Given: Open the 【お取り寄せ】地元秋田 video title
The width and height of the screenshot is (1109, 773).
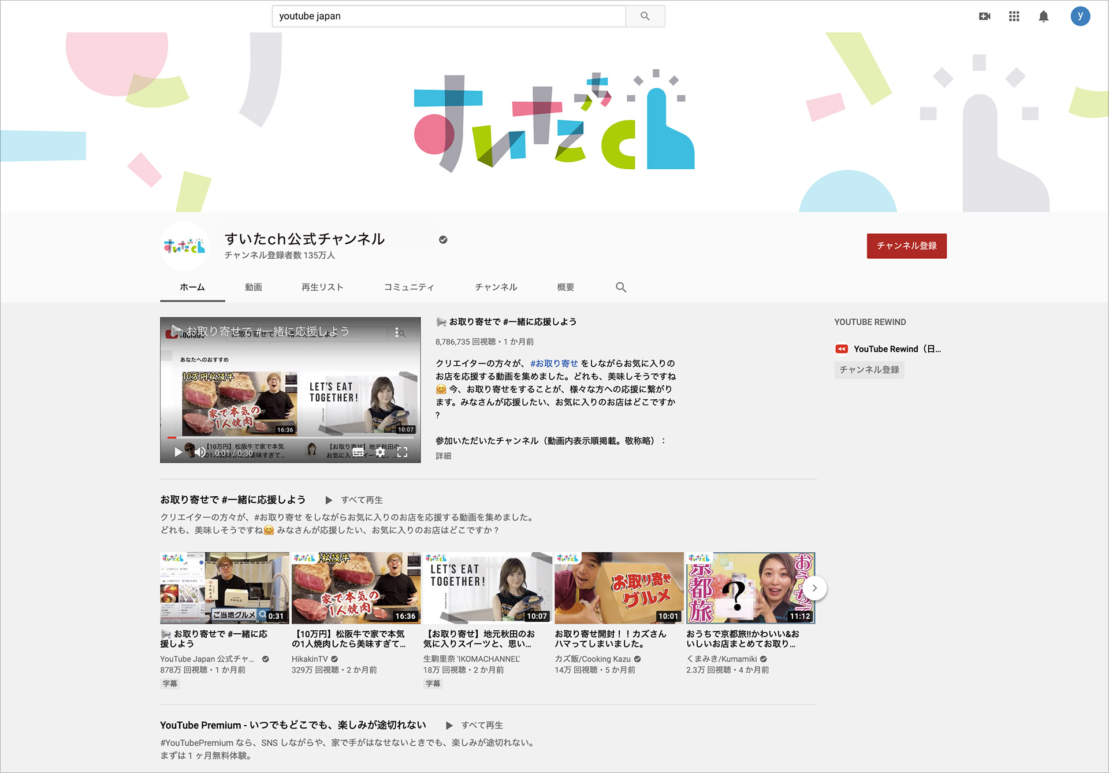Looking at the screenshot, I should pyautogui.click(x=479, y=639).
